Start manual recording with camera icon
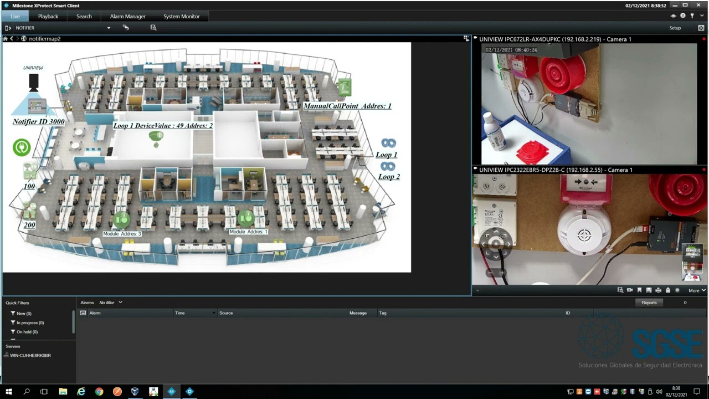Screen dimensions: 709x399 click(x=630, y=290)
